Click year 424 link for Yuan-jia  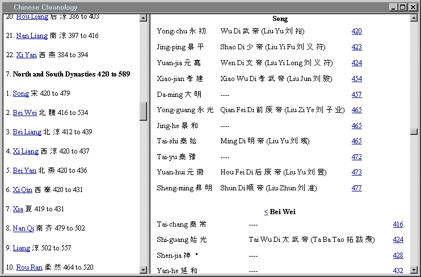click(x=356, y=63)
